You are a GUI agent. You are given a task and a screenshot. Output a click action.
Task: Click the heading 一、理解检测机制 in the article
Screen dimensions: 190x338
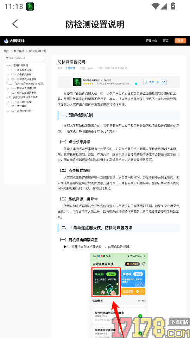pyautogui.click(x=77, y=115)
